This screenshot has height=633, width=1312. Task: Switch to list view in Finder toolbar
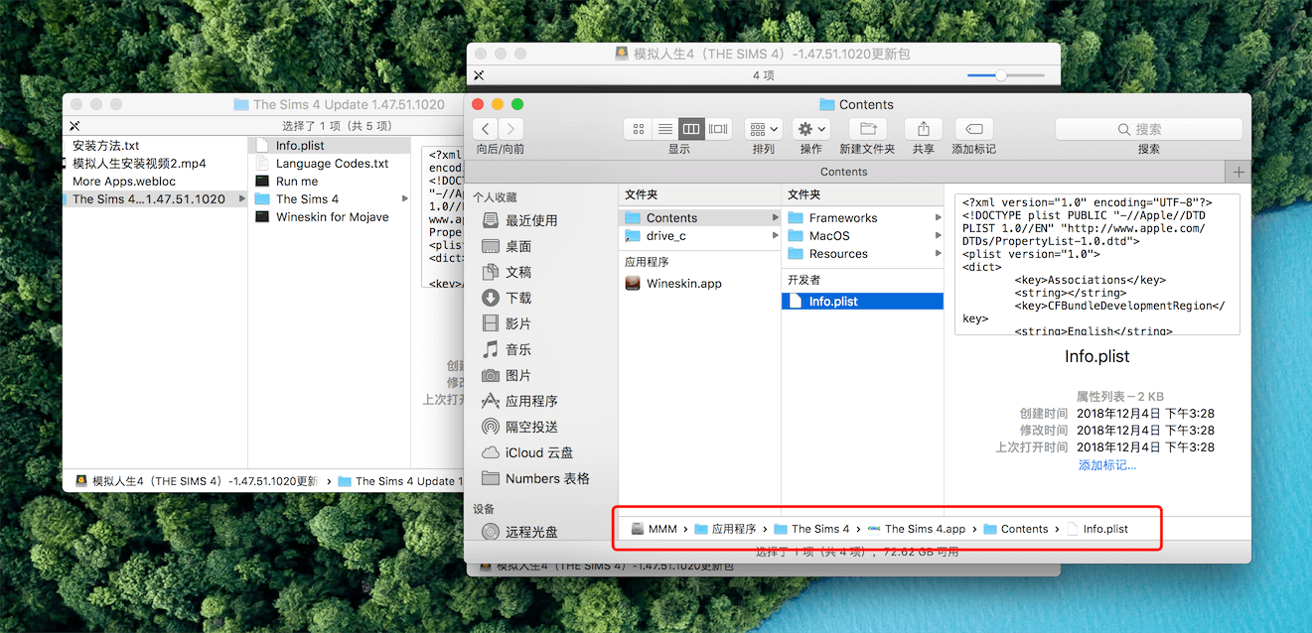pyautogui.click(x=664, y=129)
